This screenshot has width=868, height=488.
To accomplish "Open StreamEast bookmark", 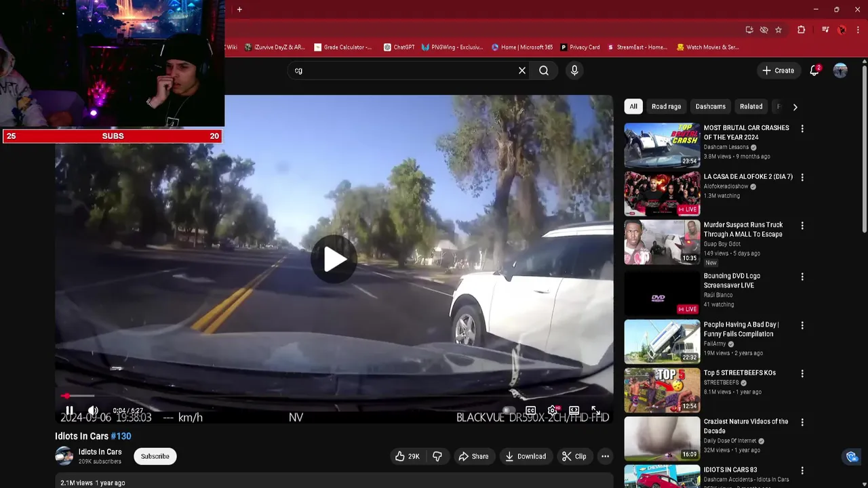I will 637,47.
